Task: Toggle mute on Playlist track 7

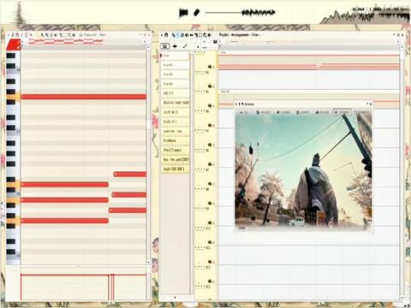Action: [210, 184]
